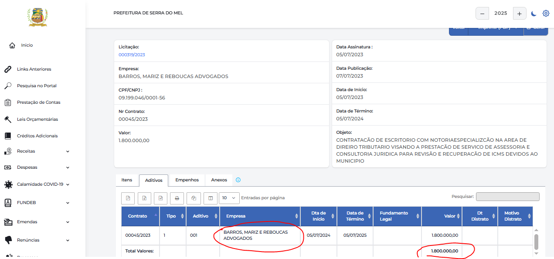Toggle dark mode with moon icon
The image size is (554, 259).
tap(534, 14)
